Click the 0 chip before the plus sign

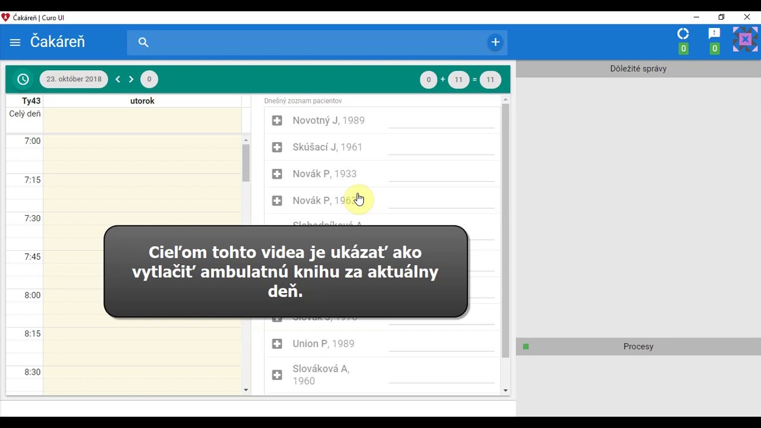click(x=429, y=80)
